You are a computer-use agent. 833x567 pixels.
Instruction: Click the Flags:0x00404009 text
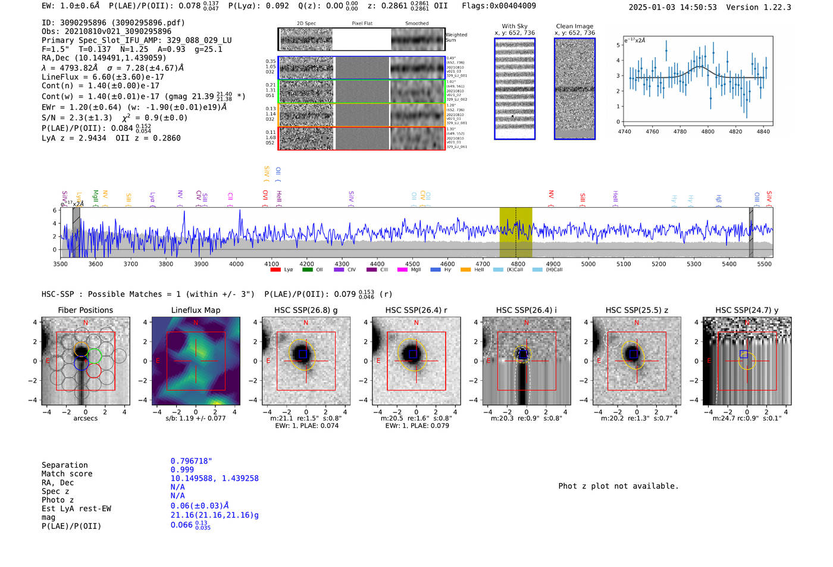499,5
